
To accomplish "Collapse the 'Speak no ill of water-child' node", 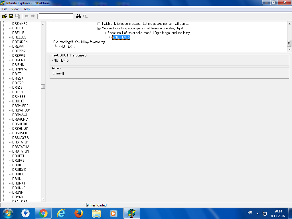I will [x=104, y=33].
